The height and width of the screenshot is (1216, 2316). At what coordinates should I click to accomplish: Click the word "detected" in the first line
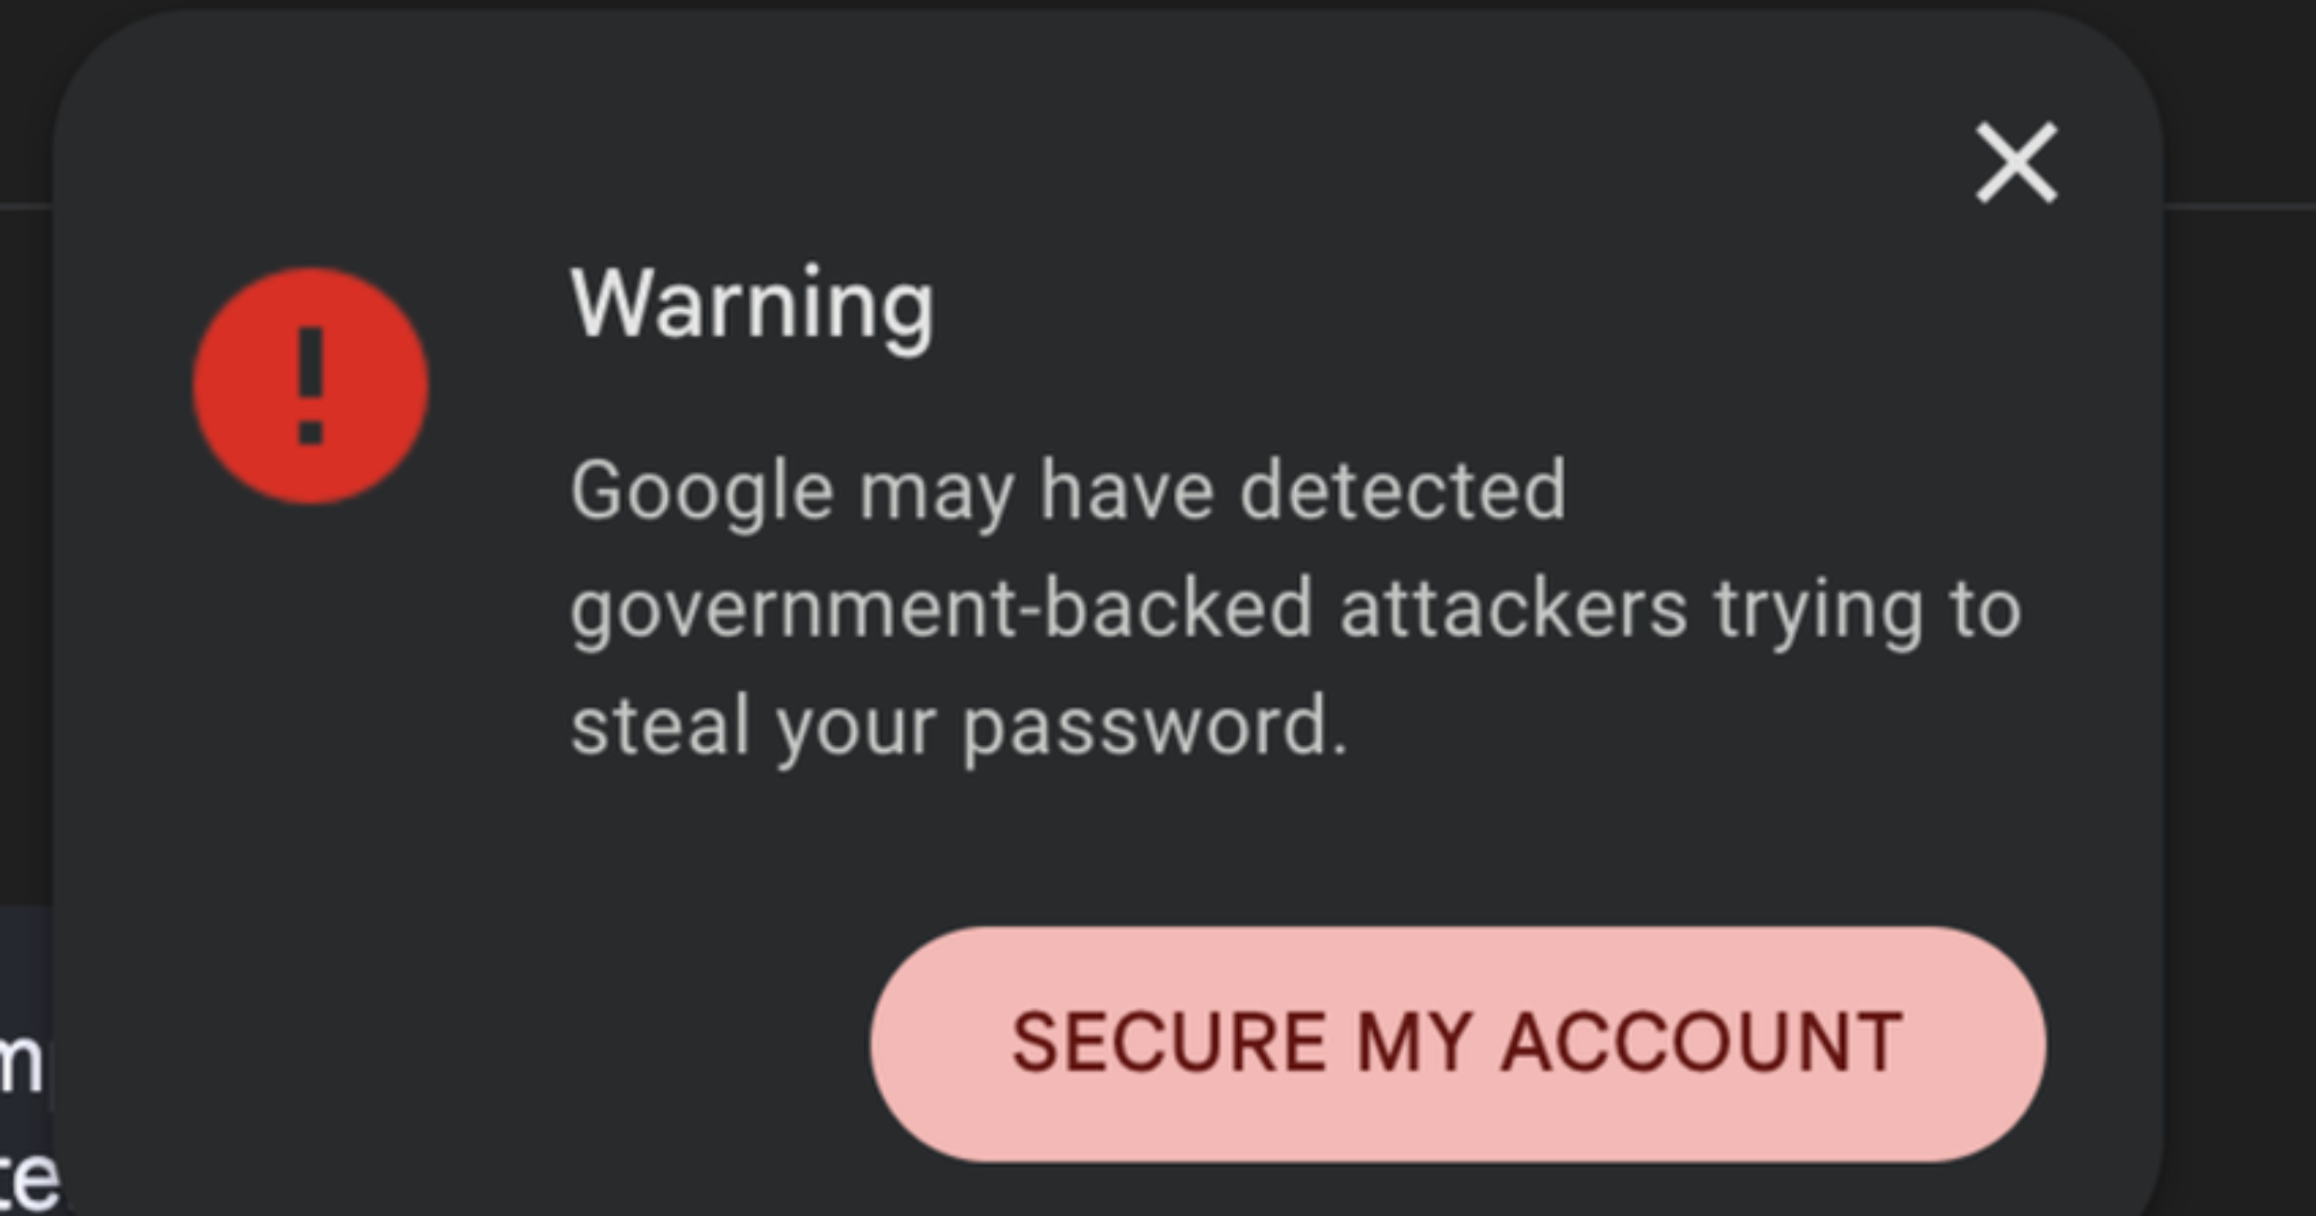click(x=1402, y=492)
